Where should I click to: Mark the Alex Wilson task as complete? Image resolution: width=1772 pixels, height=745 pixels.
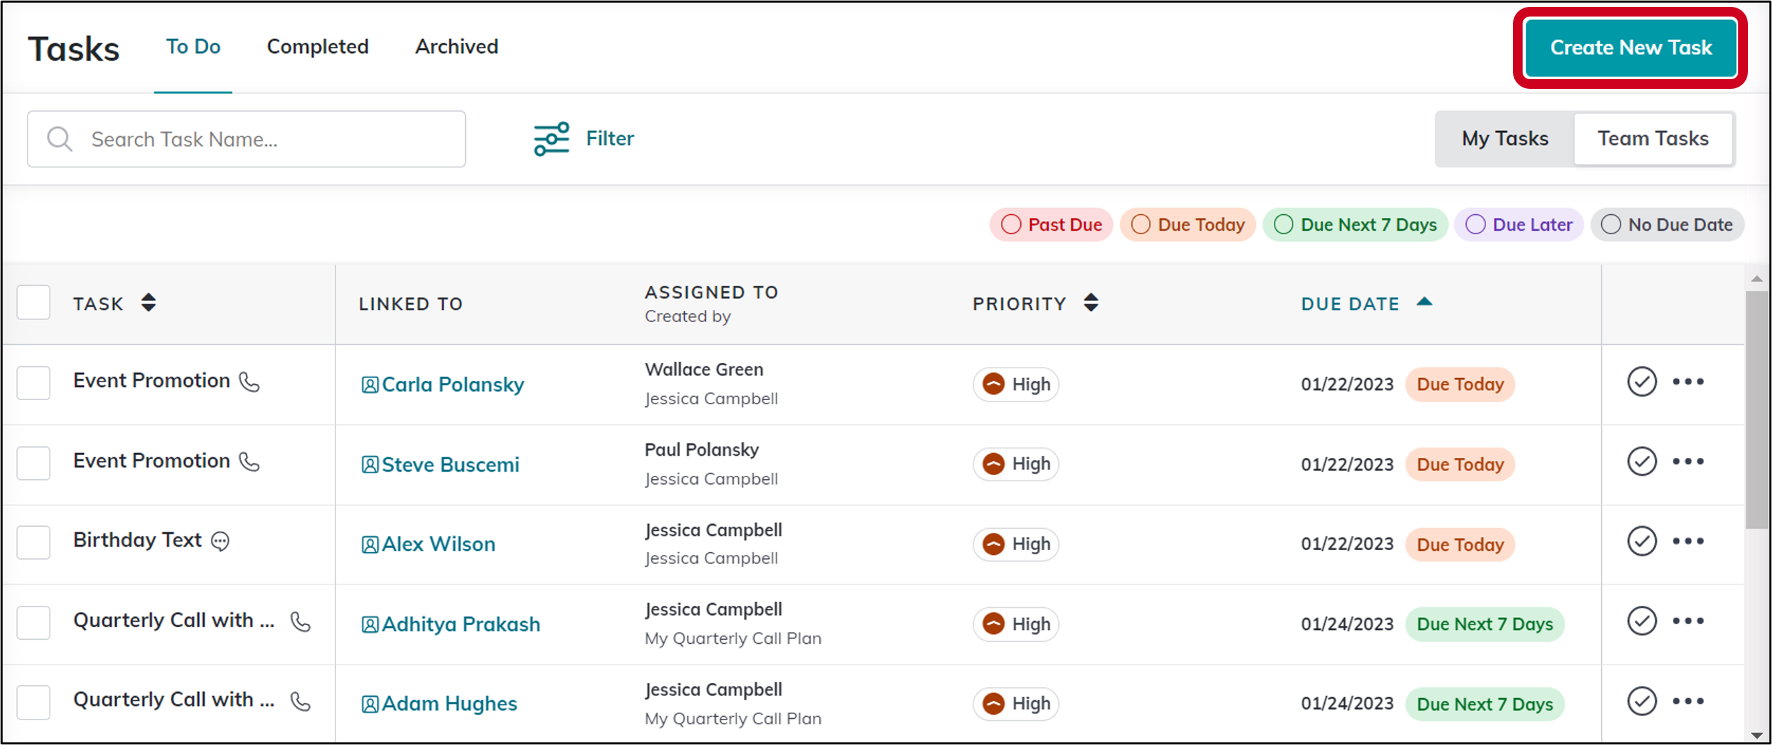[x=1642, y=541]
